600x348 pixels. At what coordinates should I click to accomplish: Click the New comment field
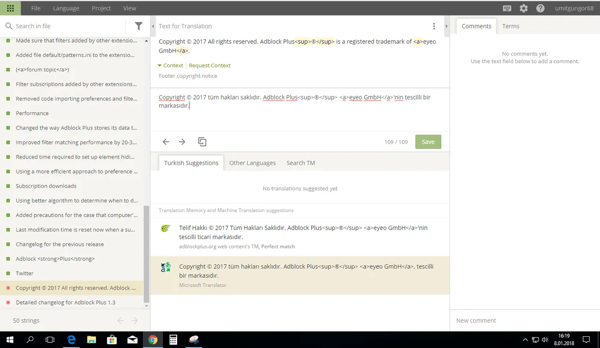click(525, 320)
